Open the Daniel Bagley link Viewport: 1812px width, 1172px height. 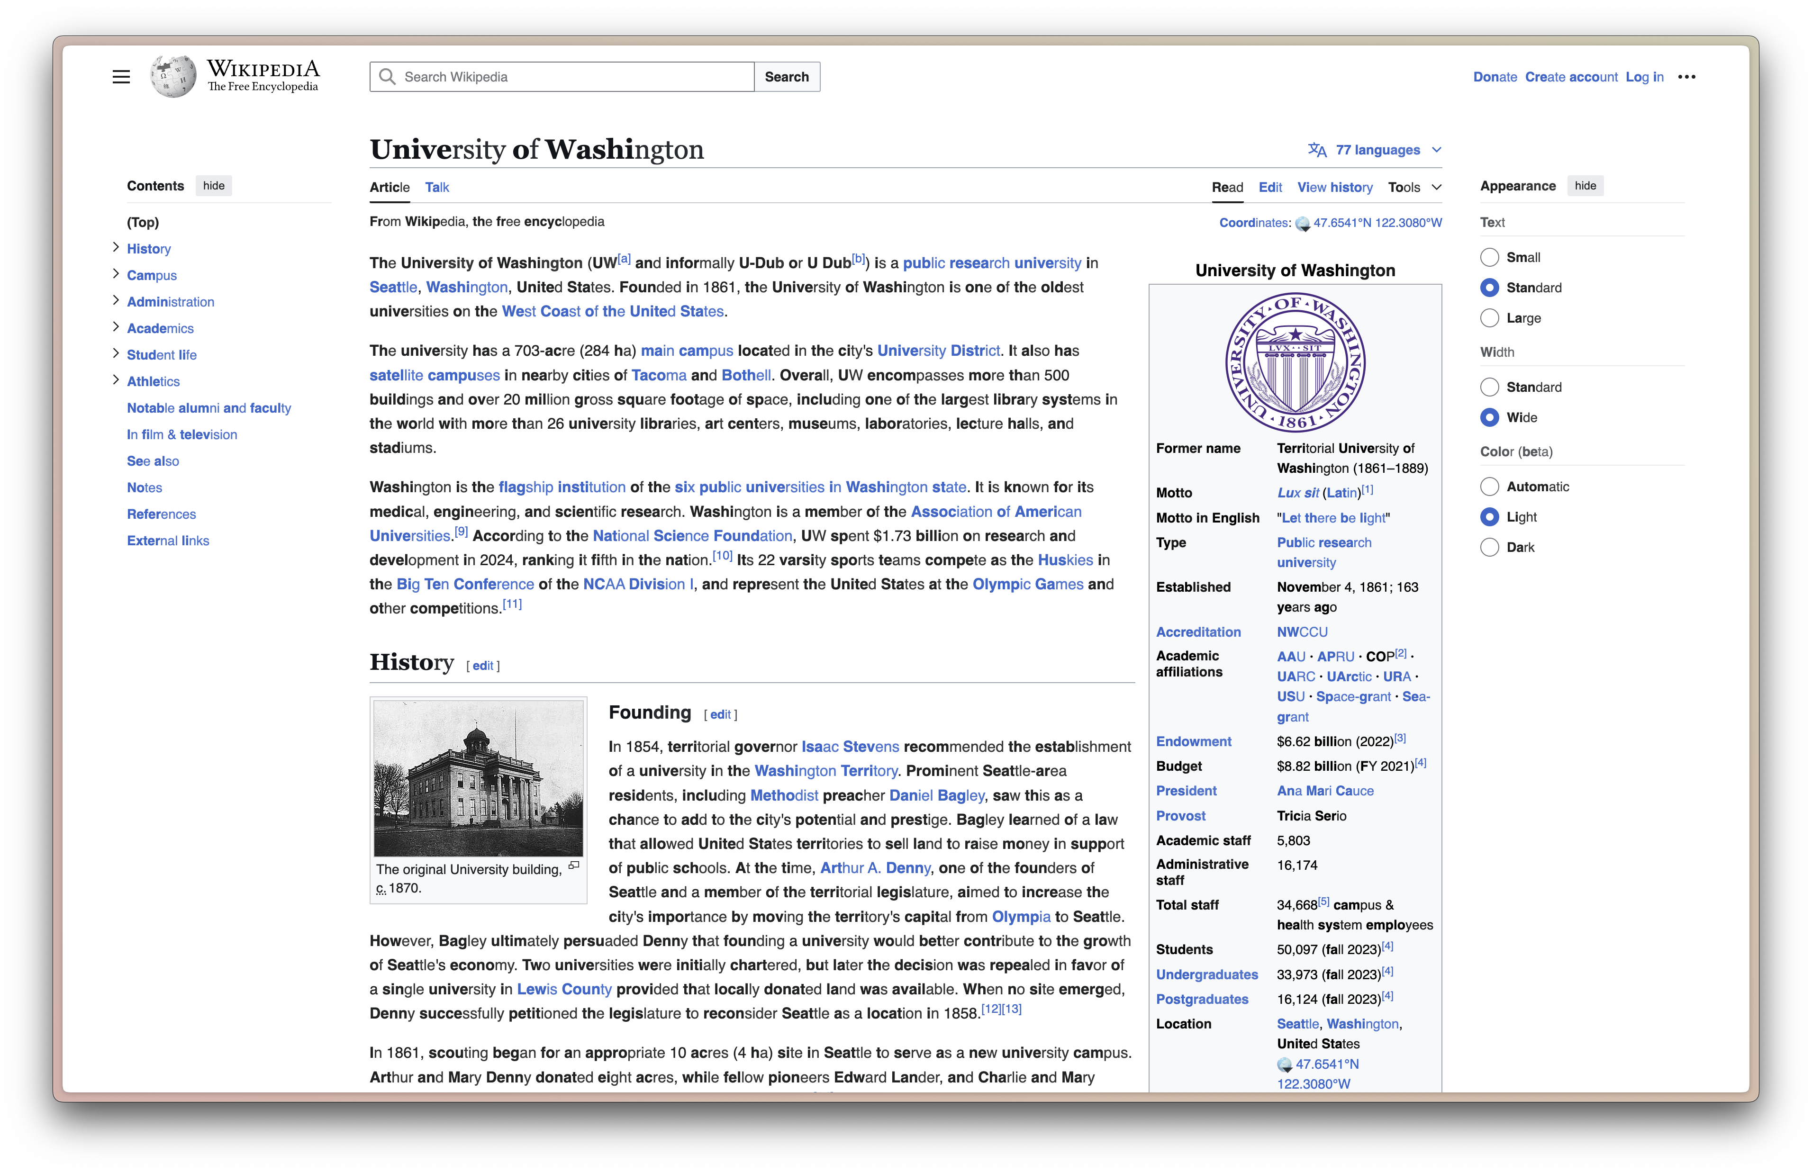pos(937,795)
